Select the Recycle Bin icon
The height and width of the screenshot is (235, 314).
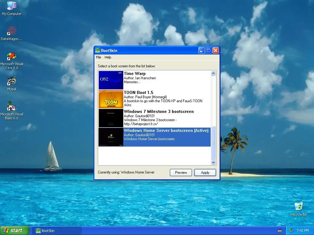point(299,209)
